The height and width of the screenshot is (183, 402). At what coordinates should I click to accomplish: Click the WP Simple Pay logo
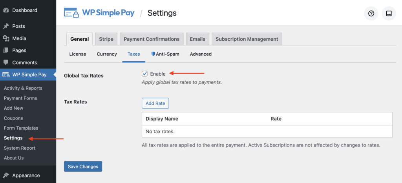point(99,13)
